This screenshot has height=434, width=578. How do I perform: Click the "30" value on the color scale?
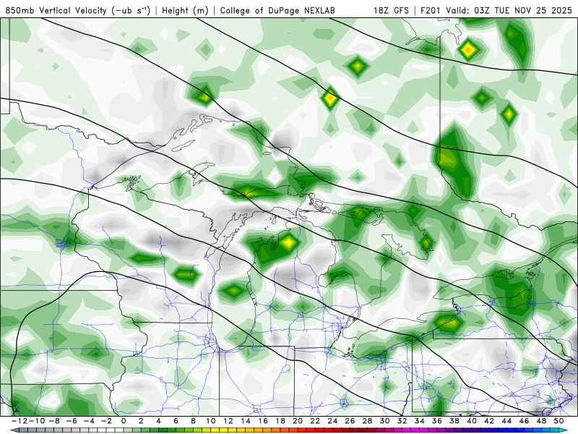click(x=385, y=421)
